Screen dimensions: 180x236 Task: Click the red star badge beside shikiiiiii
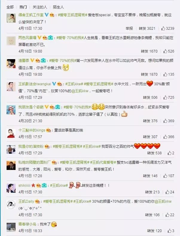pos(33,186)
